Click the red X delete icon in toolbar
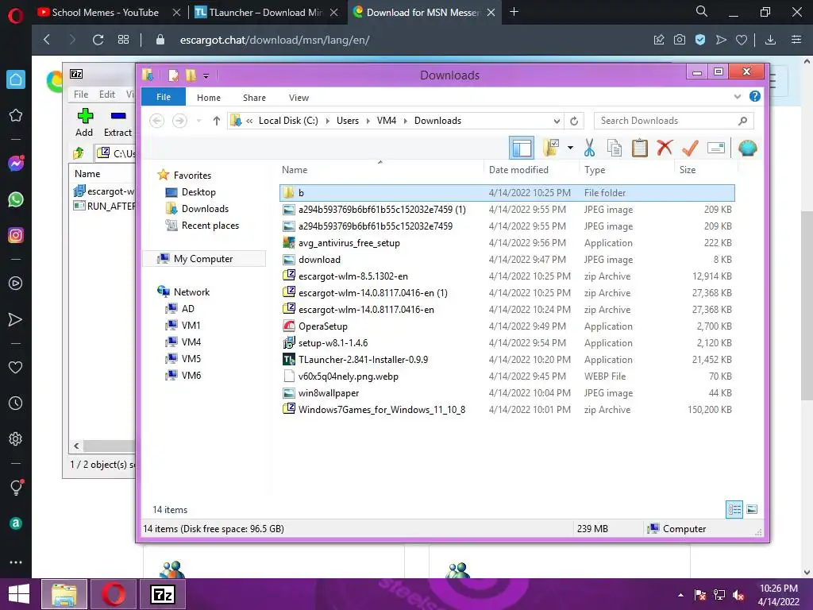 click(665, 148)
